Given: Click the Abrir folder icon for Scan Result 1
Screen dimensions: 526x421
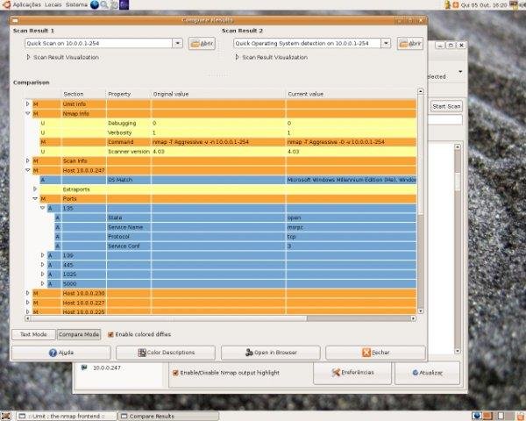Looking at the screenshot, I should [x=195, y=43].
